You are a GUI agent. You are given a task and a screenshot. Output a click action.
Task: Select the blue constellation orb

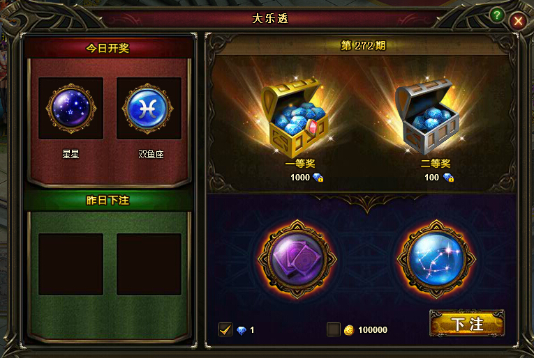436,260
